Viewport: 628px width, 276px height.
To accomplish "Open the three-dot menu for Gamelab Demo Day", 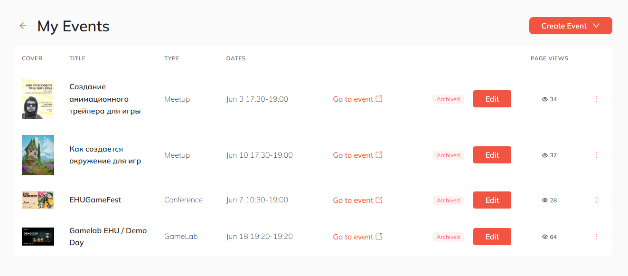I will click(x=596, y=236).
